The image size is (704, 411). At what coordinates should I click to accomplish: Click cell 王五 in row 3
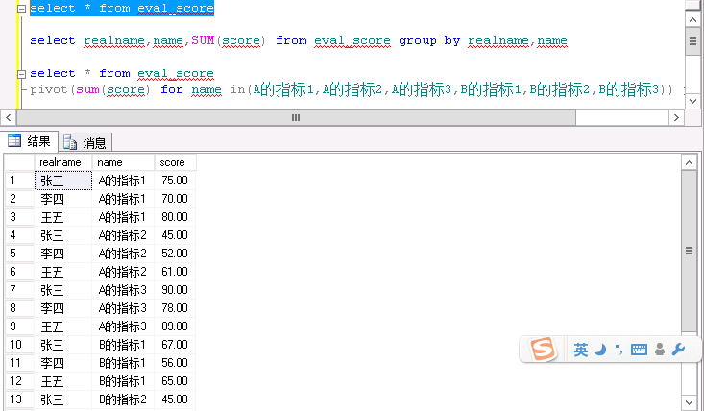tap(63, 217)
